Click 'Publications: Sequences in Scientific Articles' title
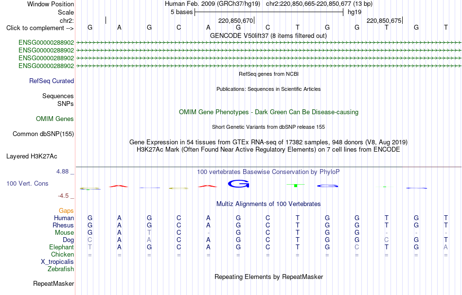 click(268, 89)
